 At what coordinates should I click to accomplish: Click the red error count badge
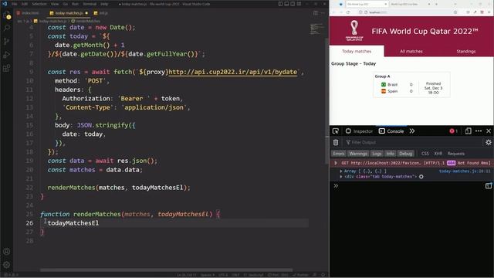click(x=454, y=131)
